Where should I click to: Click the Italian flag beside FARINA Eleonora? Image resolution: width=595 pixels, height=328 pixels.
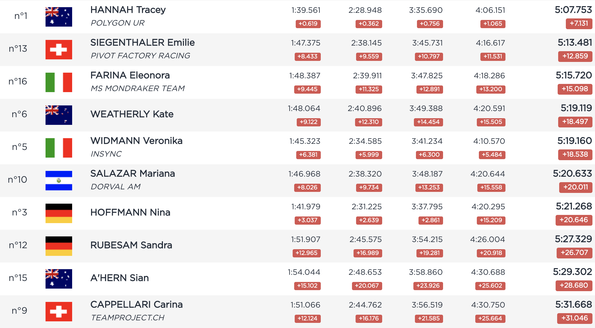pyautogui.click(x=59, y=82)
